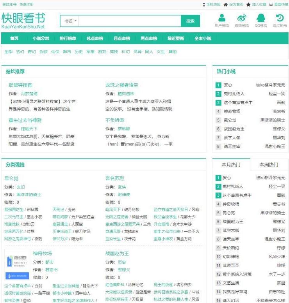Focus the search text input box
The height and width of the screenshot is (303, 289).
130,21
